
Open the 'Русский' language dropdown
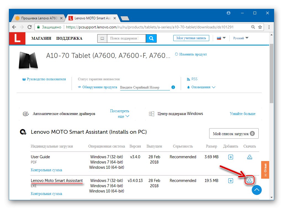240,38
